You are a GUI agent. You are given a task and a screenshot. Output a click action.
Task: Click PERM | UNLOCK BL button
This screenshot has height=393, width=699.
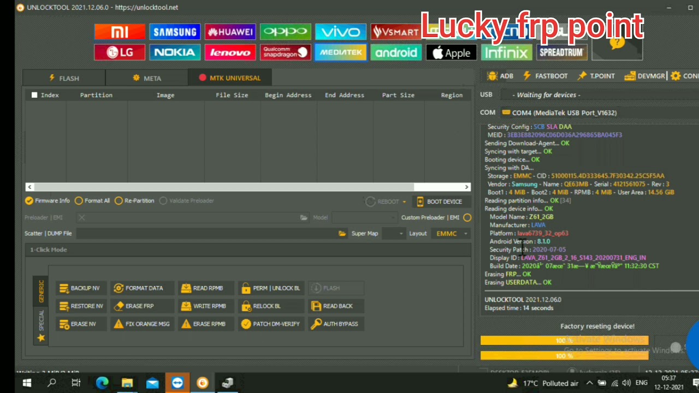tap(271, 288)
